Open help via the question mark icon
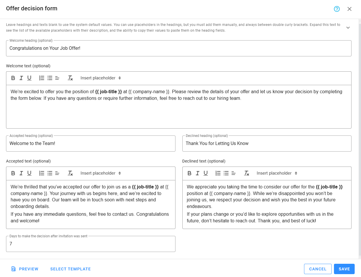Image resolution: width=361 pixels, height=277 pixels. click(x=337, y=9)
